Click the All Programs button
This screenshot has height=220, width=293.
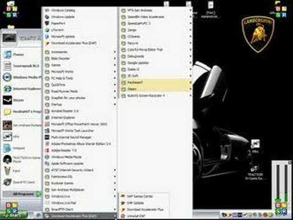pos(22,194)
